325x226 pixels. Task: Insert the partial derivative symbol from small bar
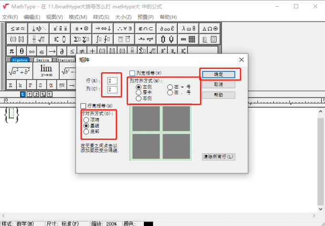pos(62,51)
